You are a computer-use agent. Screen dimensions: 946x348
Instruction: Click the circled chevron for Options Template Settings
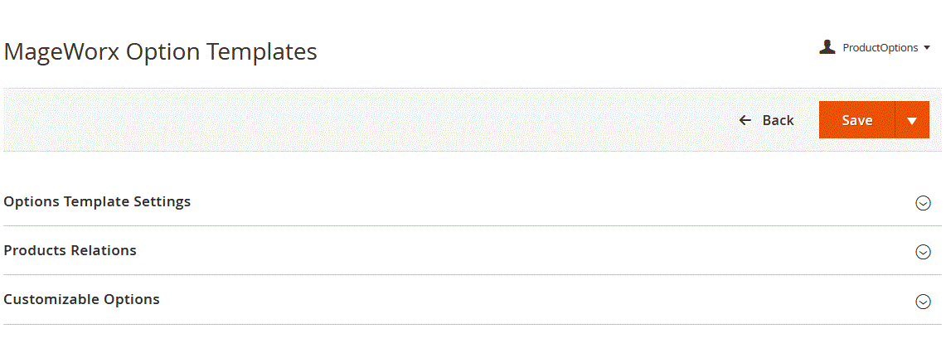pyautogui.click(x=923, y=203)
